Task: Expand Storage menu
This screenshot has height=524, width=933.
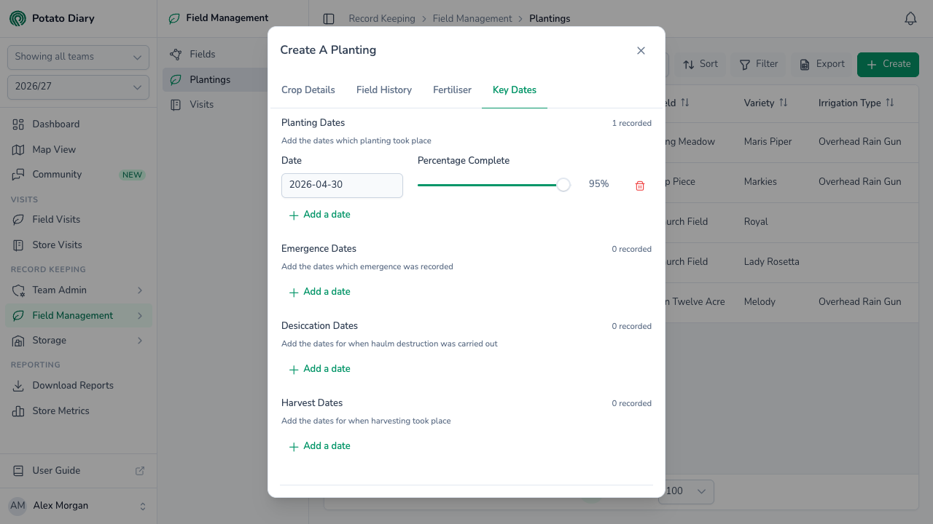Action: (x=78, y=341)
